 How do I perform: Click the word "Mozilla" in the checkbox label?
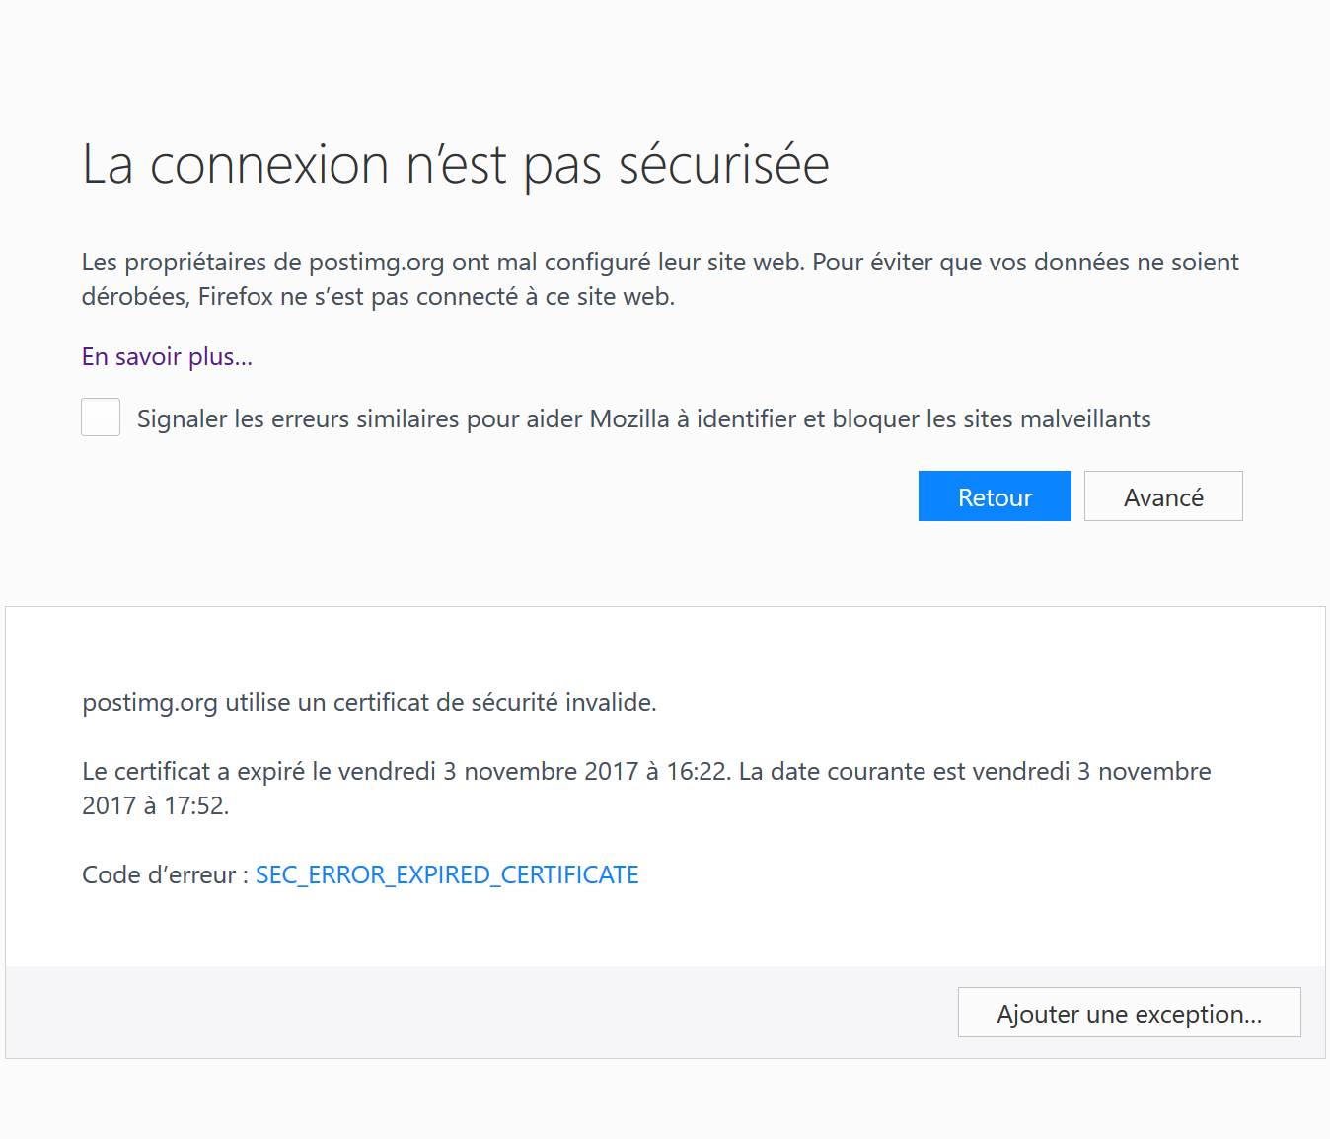pyautogui.click(x=629, y=419)
